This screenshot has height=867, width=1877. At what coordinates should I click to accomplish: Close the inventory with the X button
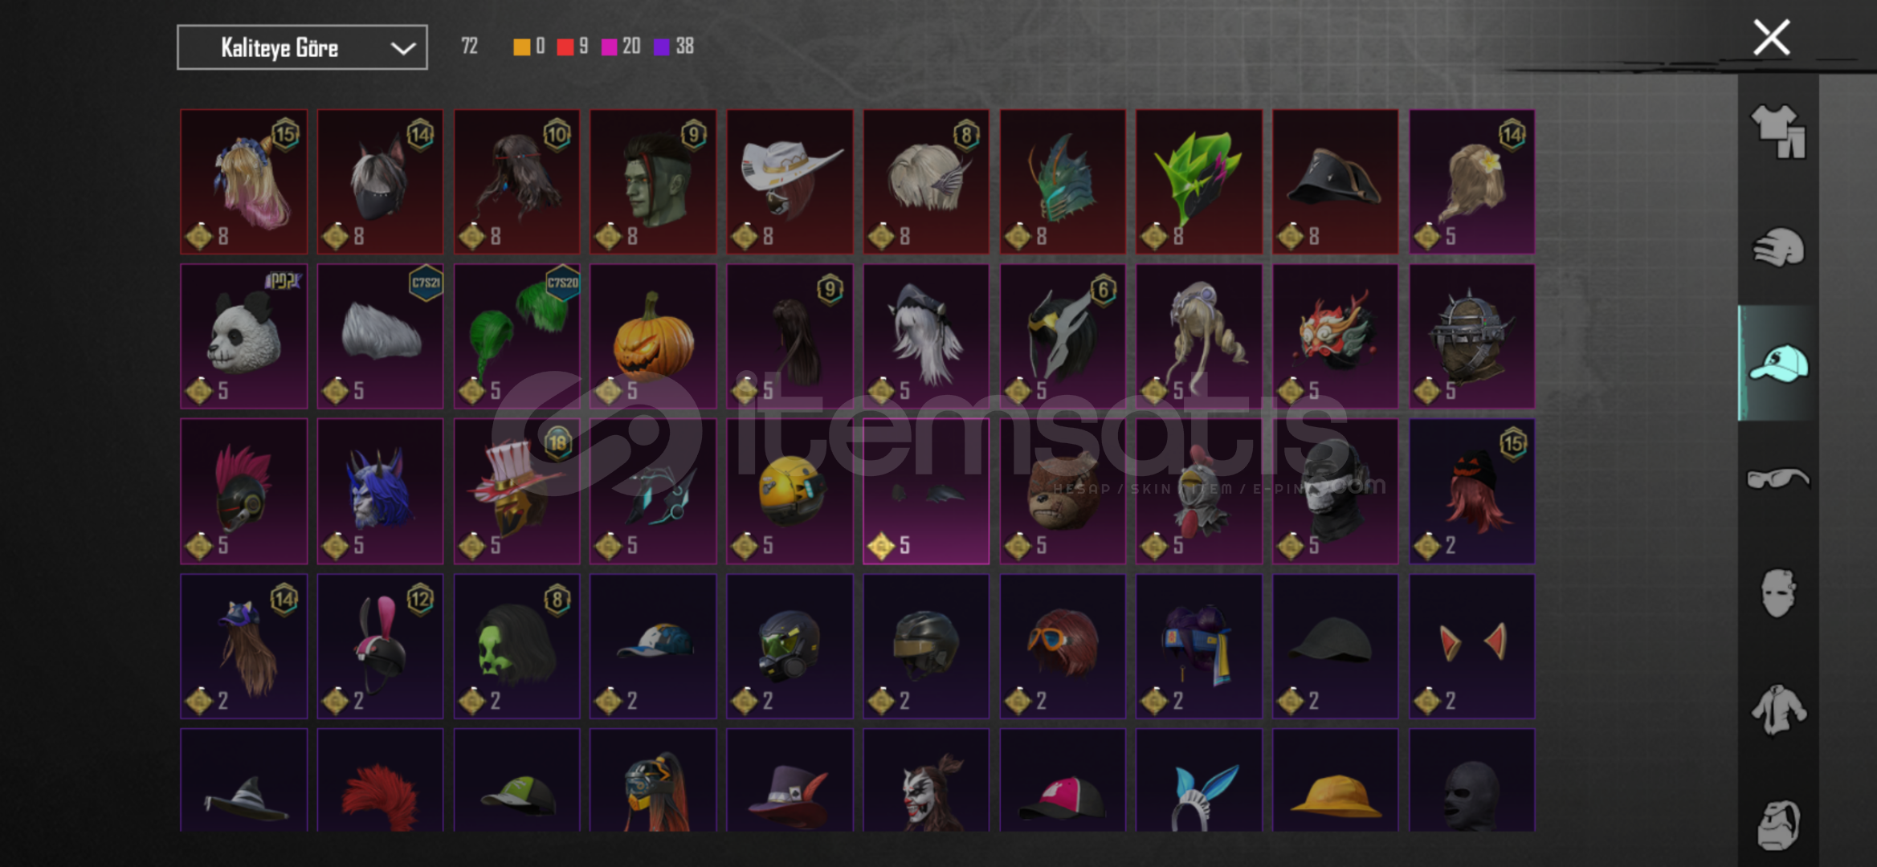pos(1771,38)
